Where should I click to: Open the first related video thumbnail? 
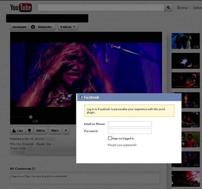(186, 41)
